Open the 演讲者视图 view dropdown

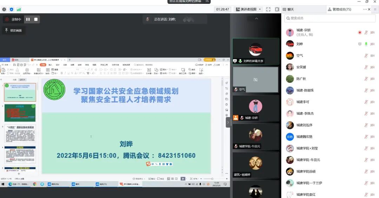(248, 9)
